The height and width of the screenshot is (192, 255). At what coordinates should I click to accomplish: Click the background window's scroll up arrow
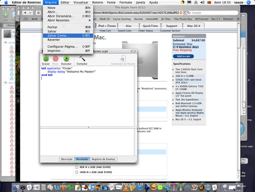click(244, 110)
